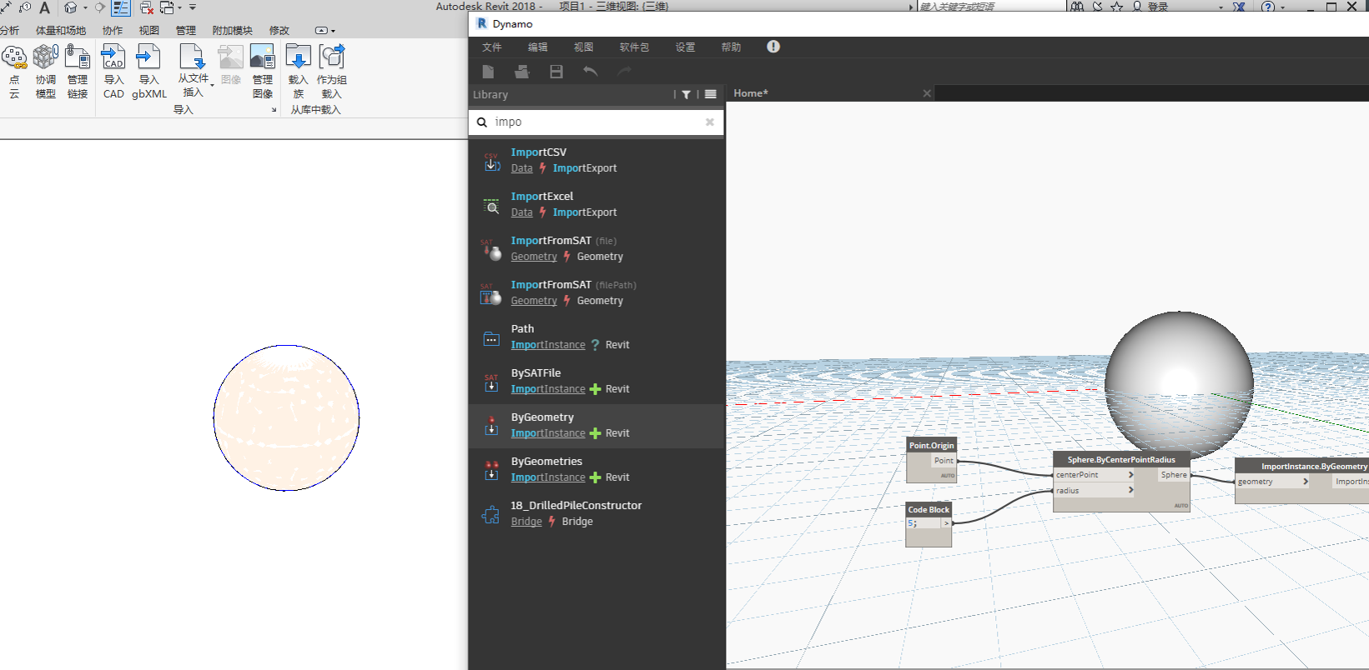
Task: Click Switch Windows icon in quick access bar
Action: pyautogui.click(x=167, y=7)
